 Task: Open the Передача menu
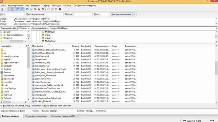[x=36, y=5]
